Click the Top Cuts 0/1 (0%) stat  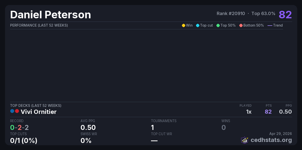tap(24, 140)
